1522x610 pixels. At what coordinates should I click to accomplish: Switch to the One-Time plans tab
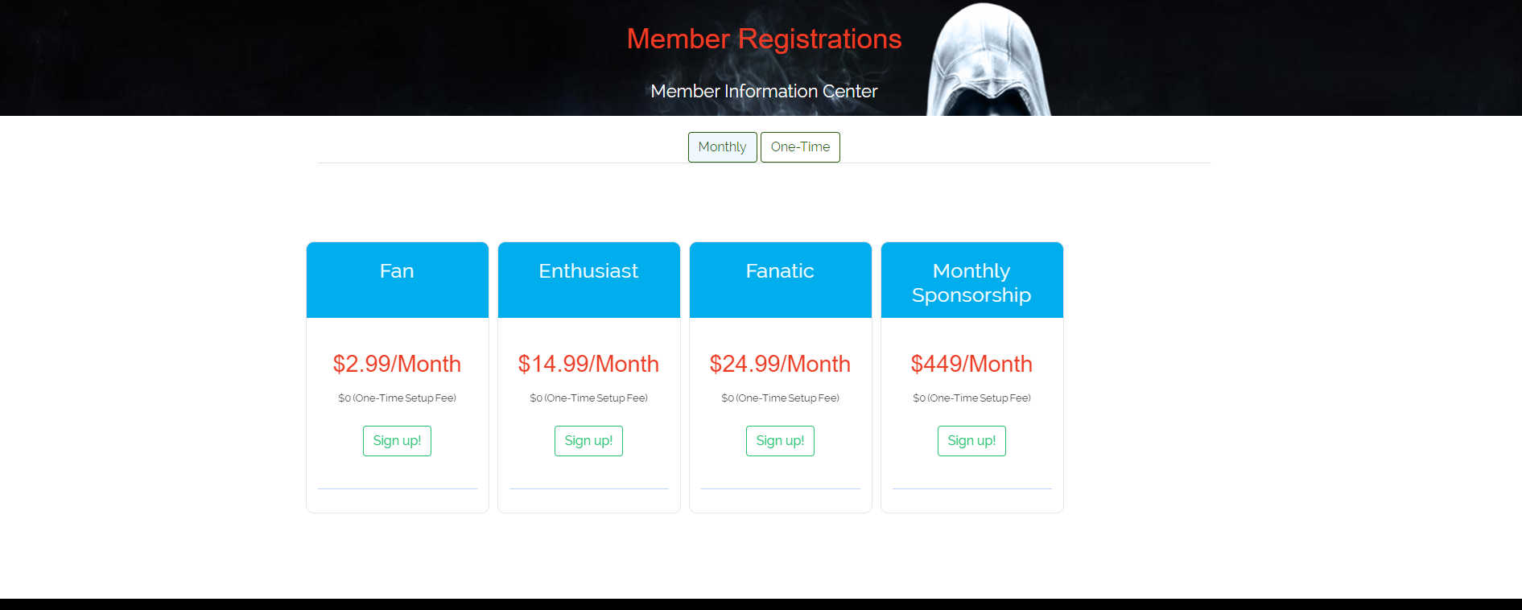800,147
